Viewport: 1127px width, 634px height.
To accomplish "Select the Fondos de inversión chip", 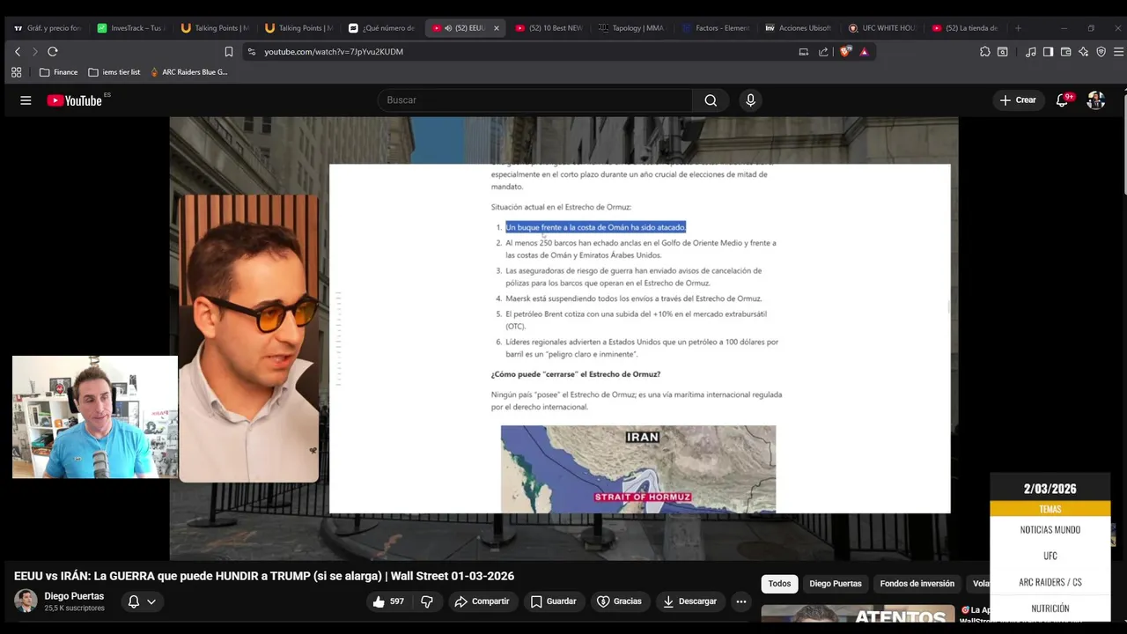I will (917, 584).
